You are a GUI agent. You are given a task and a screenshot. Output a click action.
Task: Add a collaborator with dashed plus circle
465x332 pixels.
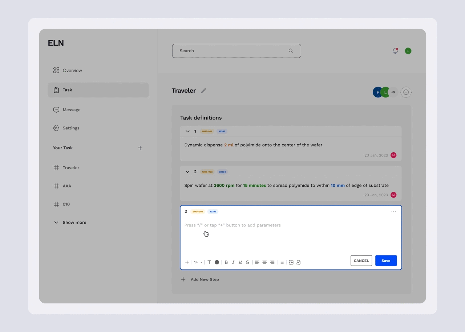[x=406, y=92]
